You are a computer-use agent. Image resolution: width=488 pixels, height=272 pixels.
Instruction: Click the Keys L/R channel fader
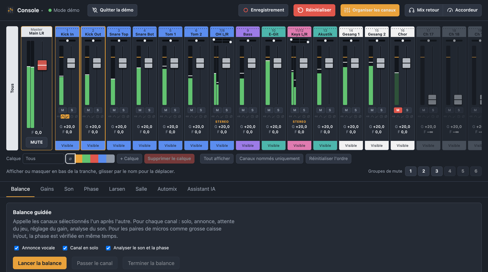(304, 63)
